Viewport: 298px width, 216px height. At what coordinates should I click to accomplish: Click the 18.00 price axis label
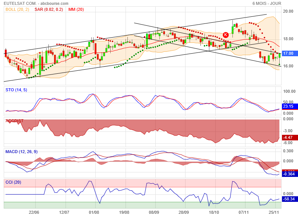[x=288, y=39]
